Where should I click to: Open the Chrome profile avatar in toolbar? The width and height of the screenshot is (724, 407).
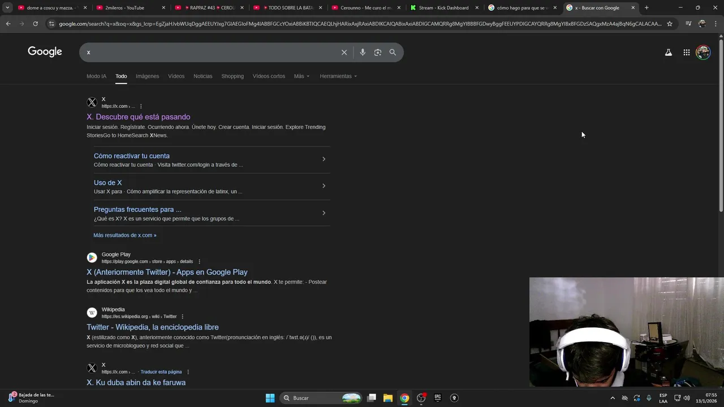pyautogui.click(x=702, y=24)
